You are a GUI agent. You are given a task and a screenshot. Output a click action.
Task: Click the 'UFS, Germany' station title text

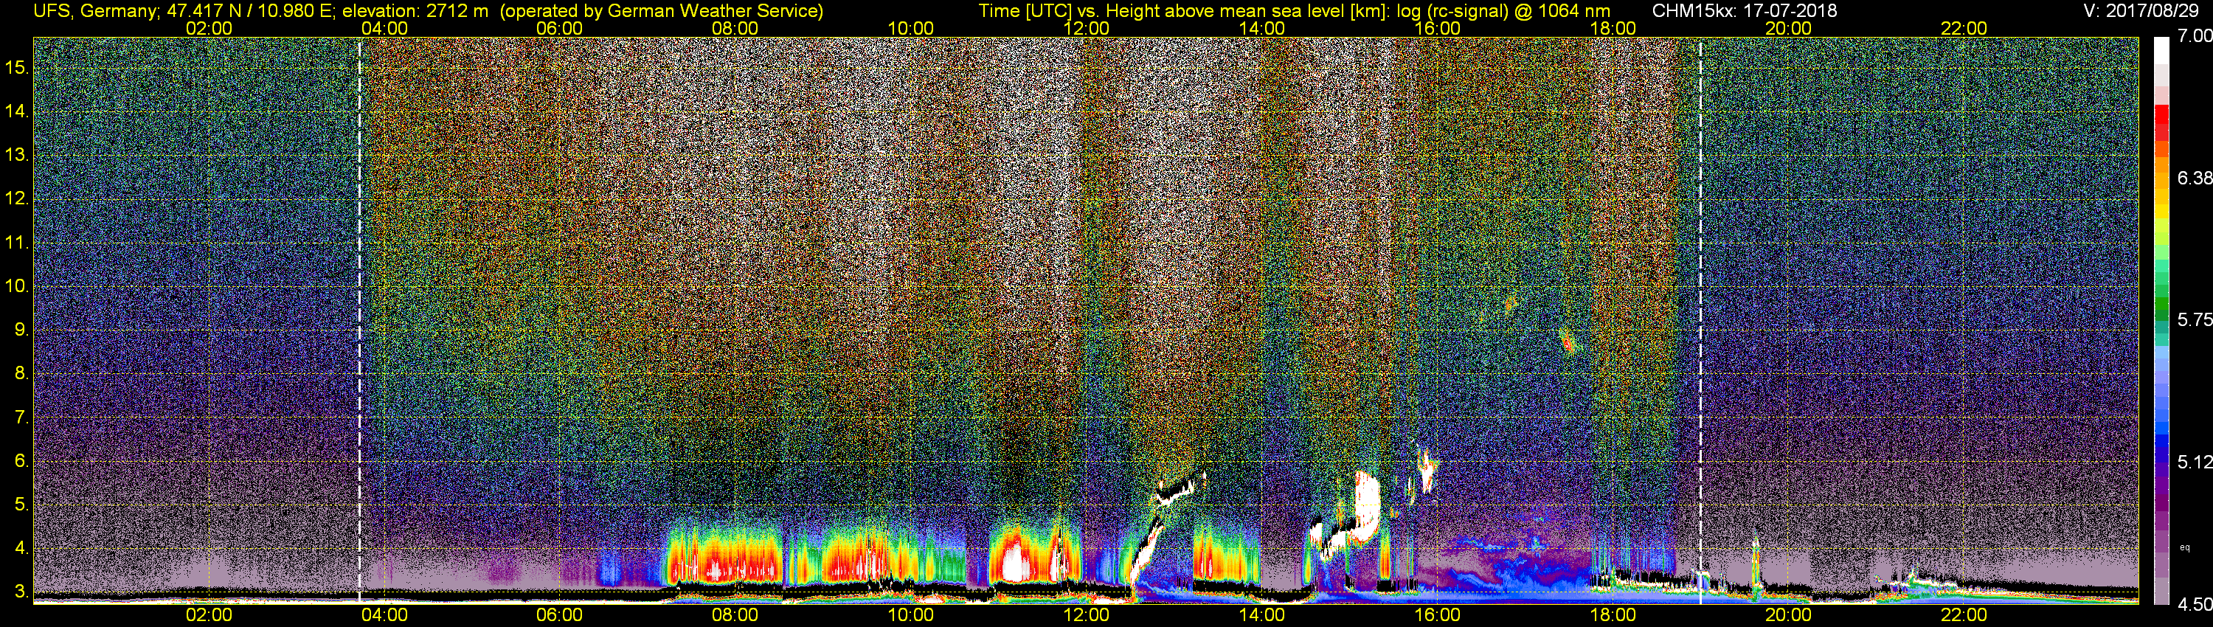coord(94,11)
